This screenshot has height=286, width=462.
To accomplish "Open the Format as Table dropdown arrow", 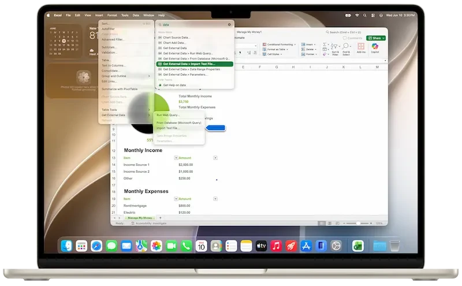I will coord(287,50).
